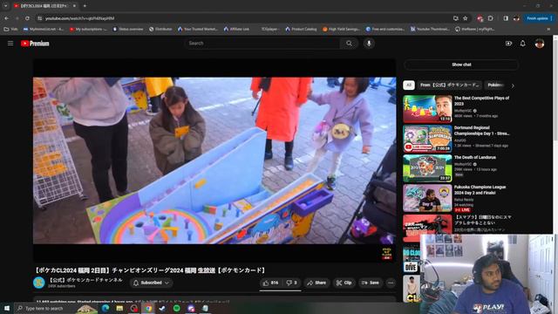Show more filter chips arrow
Image resolution: width=558 pixels, height=314 pixels.
click(513, 85)
